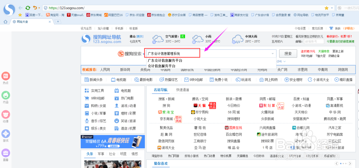The height and width of the screenshot is (168, 359).
Task: Open the 阿里巴巴16 bookmark
Action: click(x=113, y=15)
